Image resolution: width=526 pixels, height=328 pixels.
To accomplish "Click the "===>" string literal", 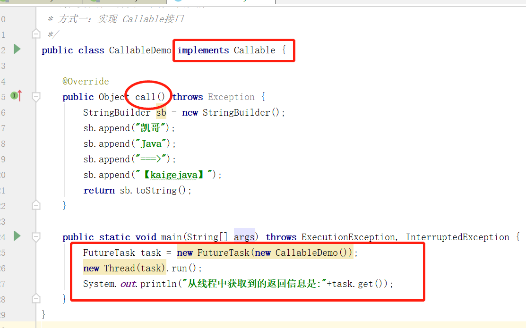I will pos(151,159).
